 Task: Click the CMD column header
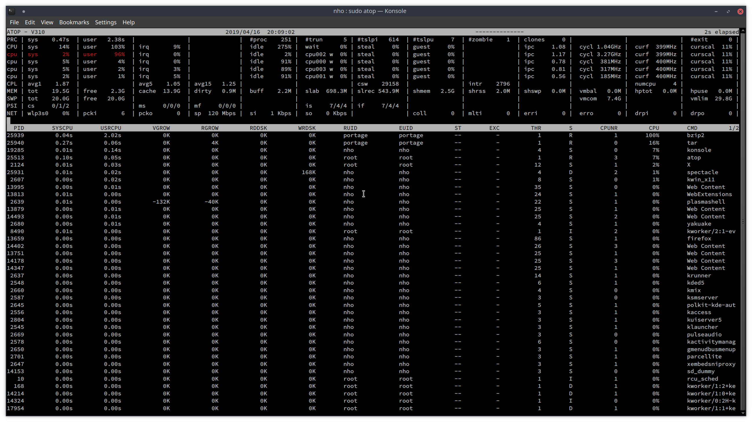[692, 128]
